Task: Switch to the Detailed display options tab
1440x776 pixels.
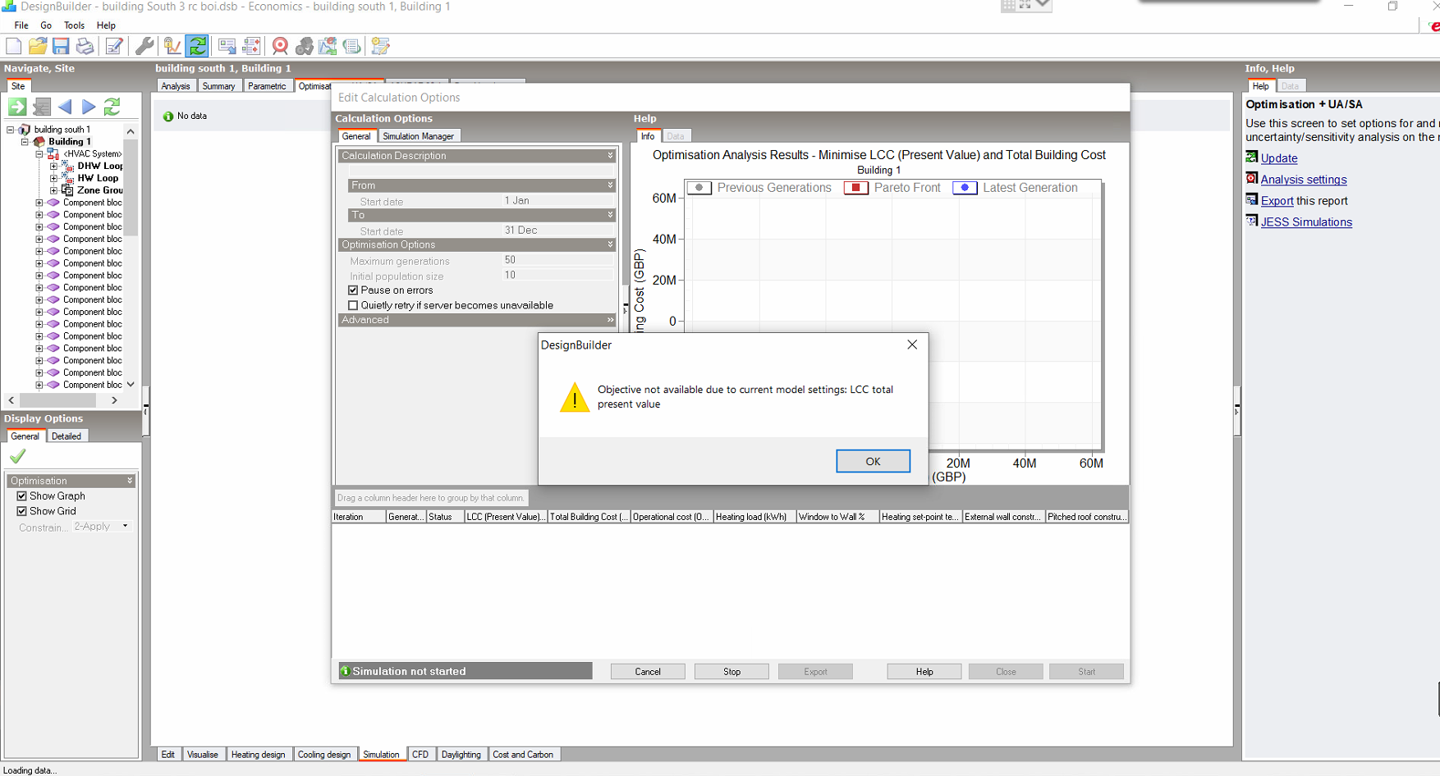Action: tap(66, 436)
